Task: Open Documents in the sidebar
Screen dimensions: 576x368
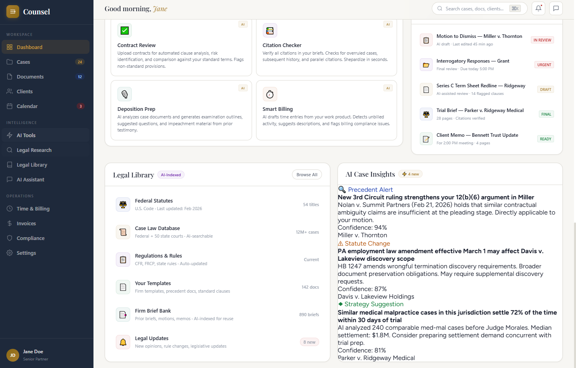Action: coord(46,77)
